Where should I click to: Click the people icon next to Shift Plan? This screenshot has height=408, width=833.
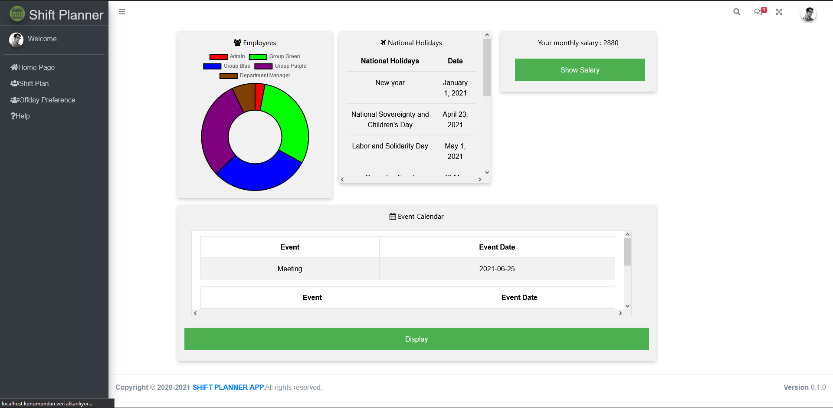(14, 83)
